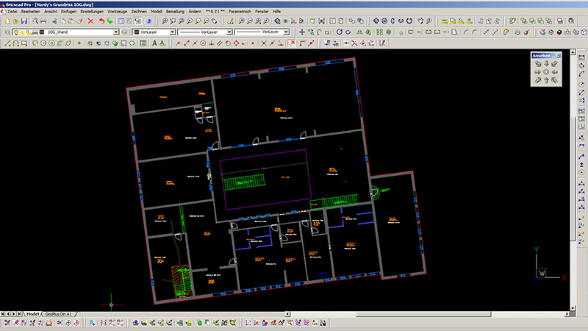Click the Regen/redraw eye icon
Viewport: 588px width, 331px height.
285,21
